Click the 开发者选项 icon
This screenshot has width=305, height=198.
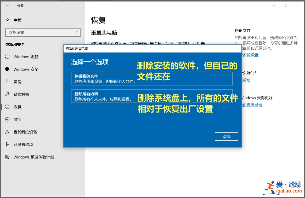[8, 144]
